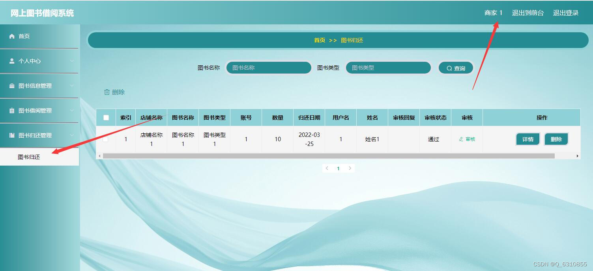
Task: Go to previous page arrow in pagination
Action: tap(327, 168)
